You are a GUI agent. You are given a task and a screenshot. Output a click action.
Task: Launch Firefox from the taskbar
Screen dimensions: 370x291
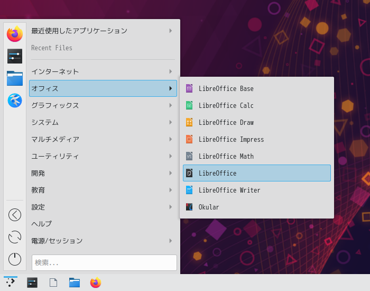coord(96,283)
